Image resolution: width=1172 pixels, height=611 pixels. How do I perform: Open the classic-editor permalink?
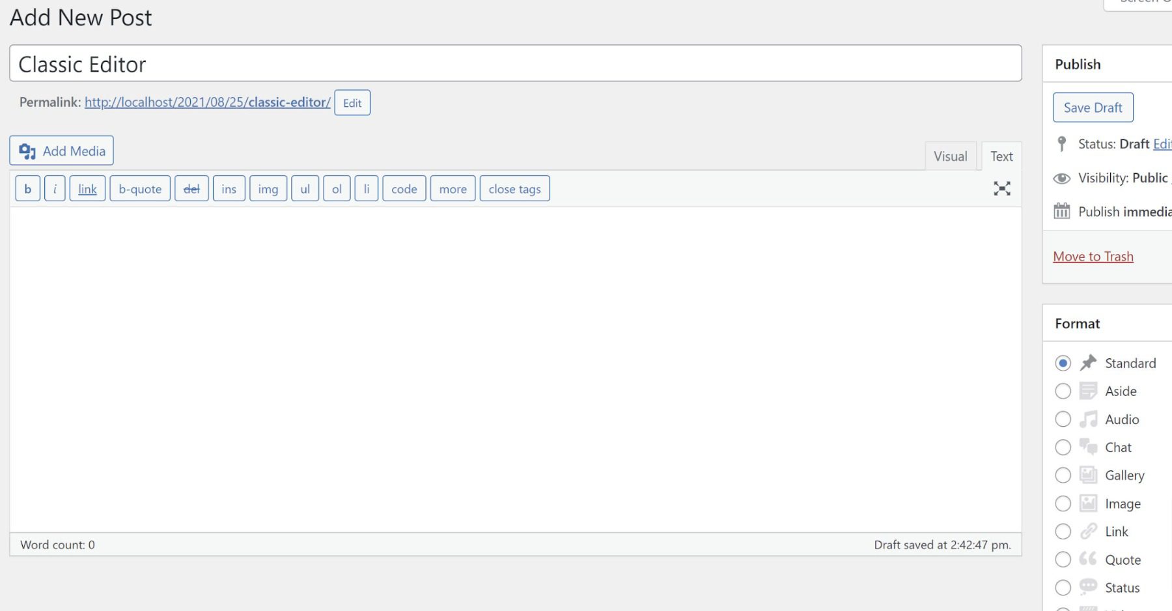click(207, 102)
